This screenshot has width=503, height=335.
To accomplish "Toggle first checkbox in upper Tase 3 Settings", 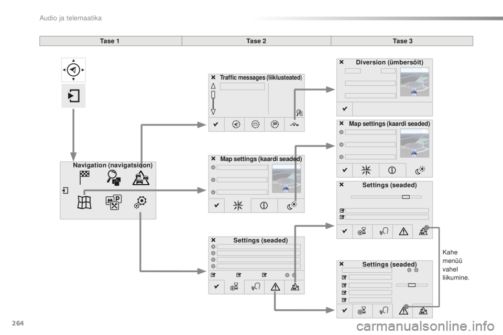I will (x=342, y=210).
